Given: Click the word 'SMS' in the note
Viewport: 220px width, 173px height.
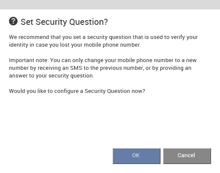Looking at the screenshot, I should pyautogui.click(x=76, y=68).
